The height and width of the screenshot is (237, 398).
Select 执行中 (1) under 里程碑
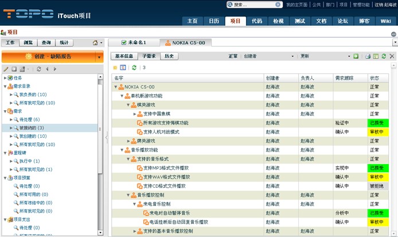[29, 161]
